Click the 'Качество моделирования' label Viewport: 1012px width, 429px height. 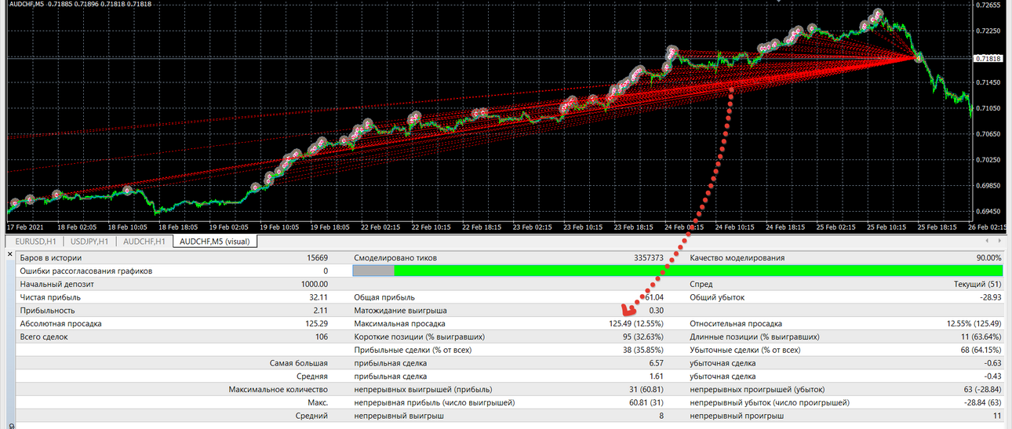tap(737, 257)
